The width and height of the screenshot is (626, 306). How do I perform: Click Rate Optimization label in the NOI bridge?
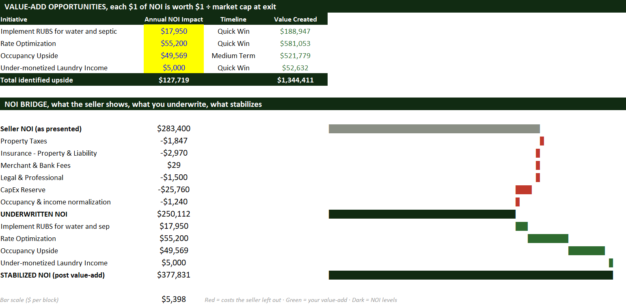coord(28,239)
